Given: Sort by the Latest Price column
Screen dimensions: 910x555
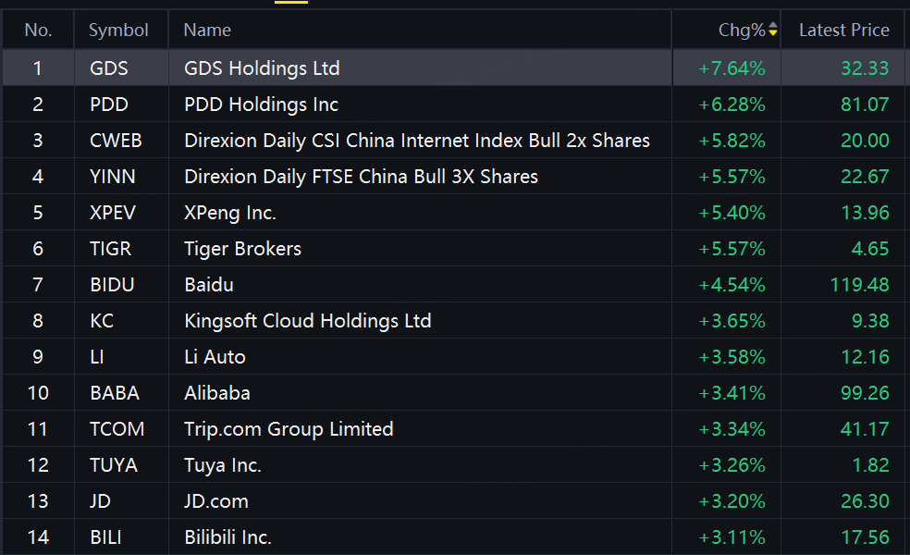Looking at the screenshot, I should click(843, 31).
